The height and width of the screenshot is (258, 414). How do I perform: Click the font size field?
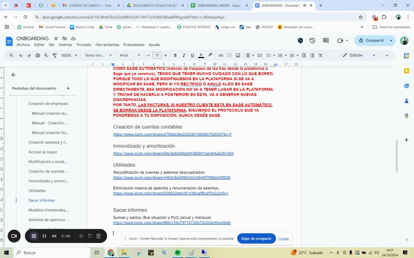coord(157,55)
